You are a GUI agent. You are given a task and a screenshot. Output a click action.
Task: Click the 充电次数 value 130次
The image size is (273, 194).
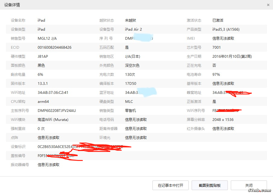click(130, 75)
